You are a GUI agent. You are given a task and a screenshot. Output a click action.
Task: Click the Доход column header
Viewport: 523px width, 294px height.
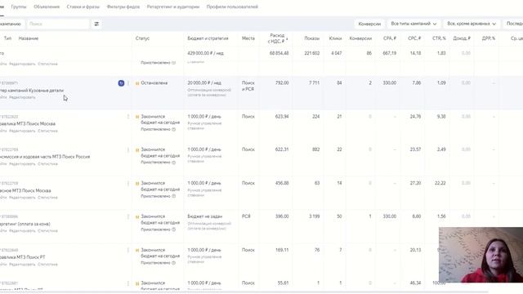pos(462,38)
